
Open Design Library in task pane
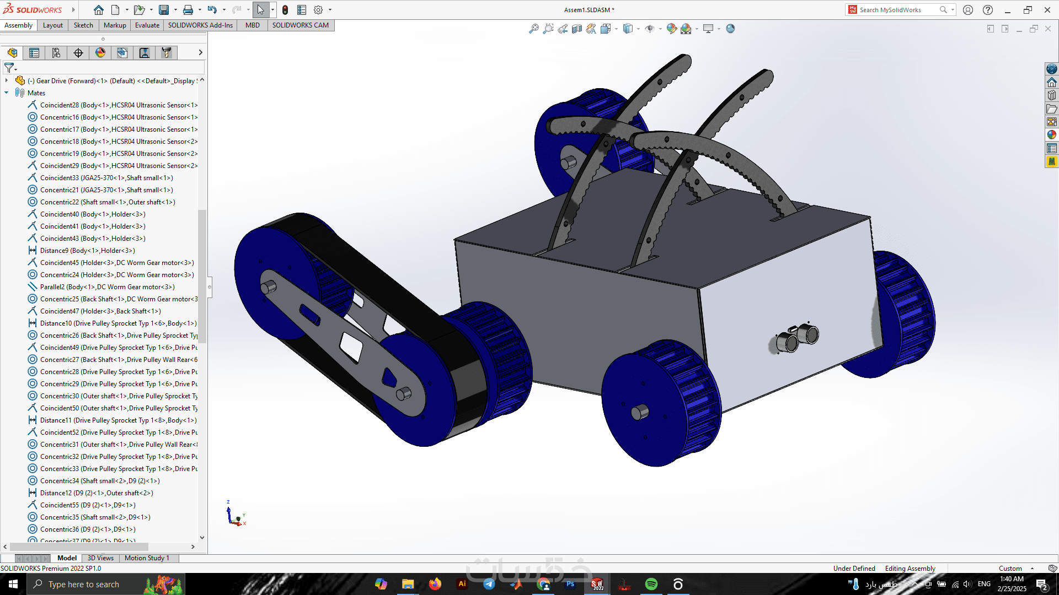pyautogui.click(x=1052, y=95)
